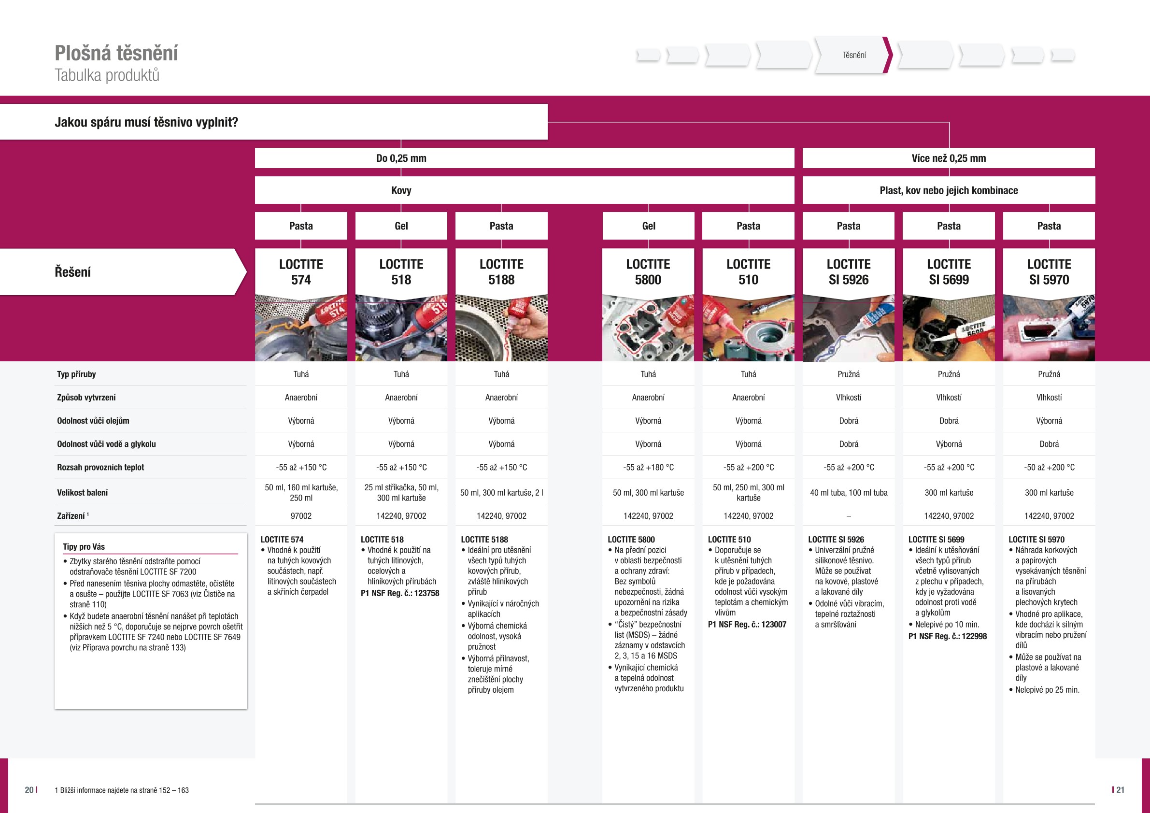1150x813 pixels.
Task: Click the 'Plošná těsnění' page title
Action: coord(116,53)
